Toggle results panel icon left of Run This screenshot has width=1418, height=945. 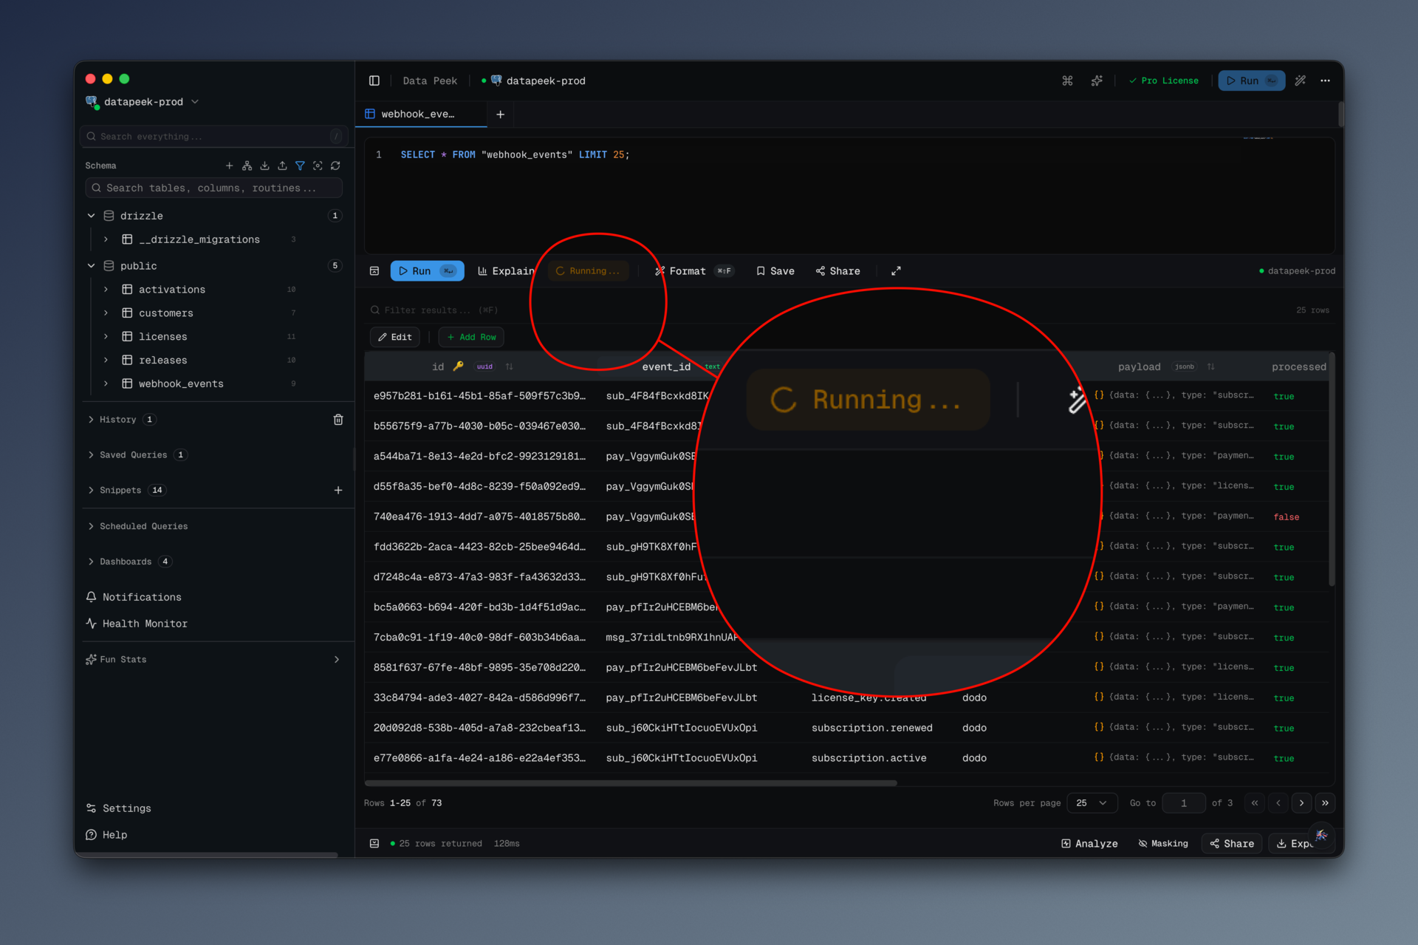point(374,271)
